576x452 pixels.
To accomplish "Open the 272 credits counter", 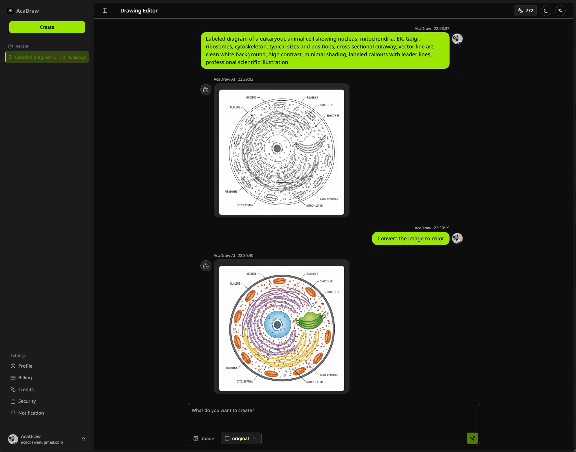I will (x=525, y=11).
